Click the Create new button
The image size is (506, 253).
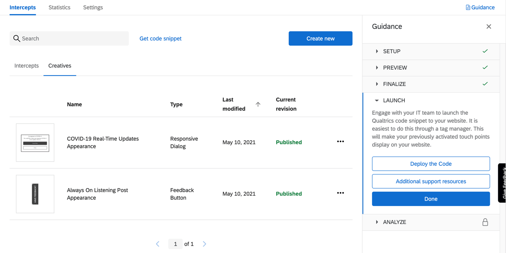pos(320,38)
